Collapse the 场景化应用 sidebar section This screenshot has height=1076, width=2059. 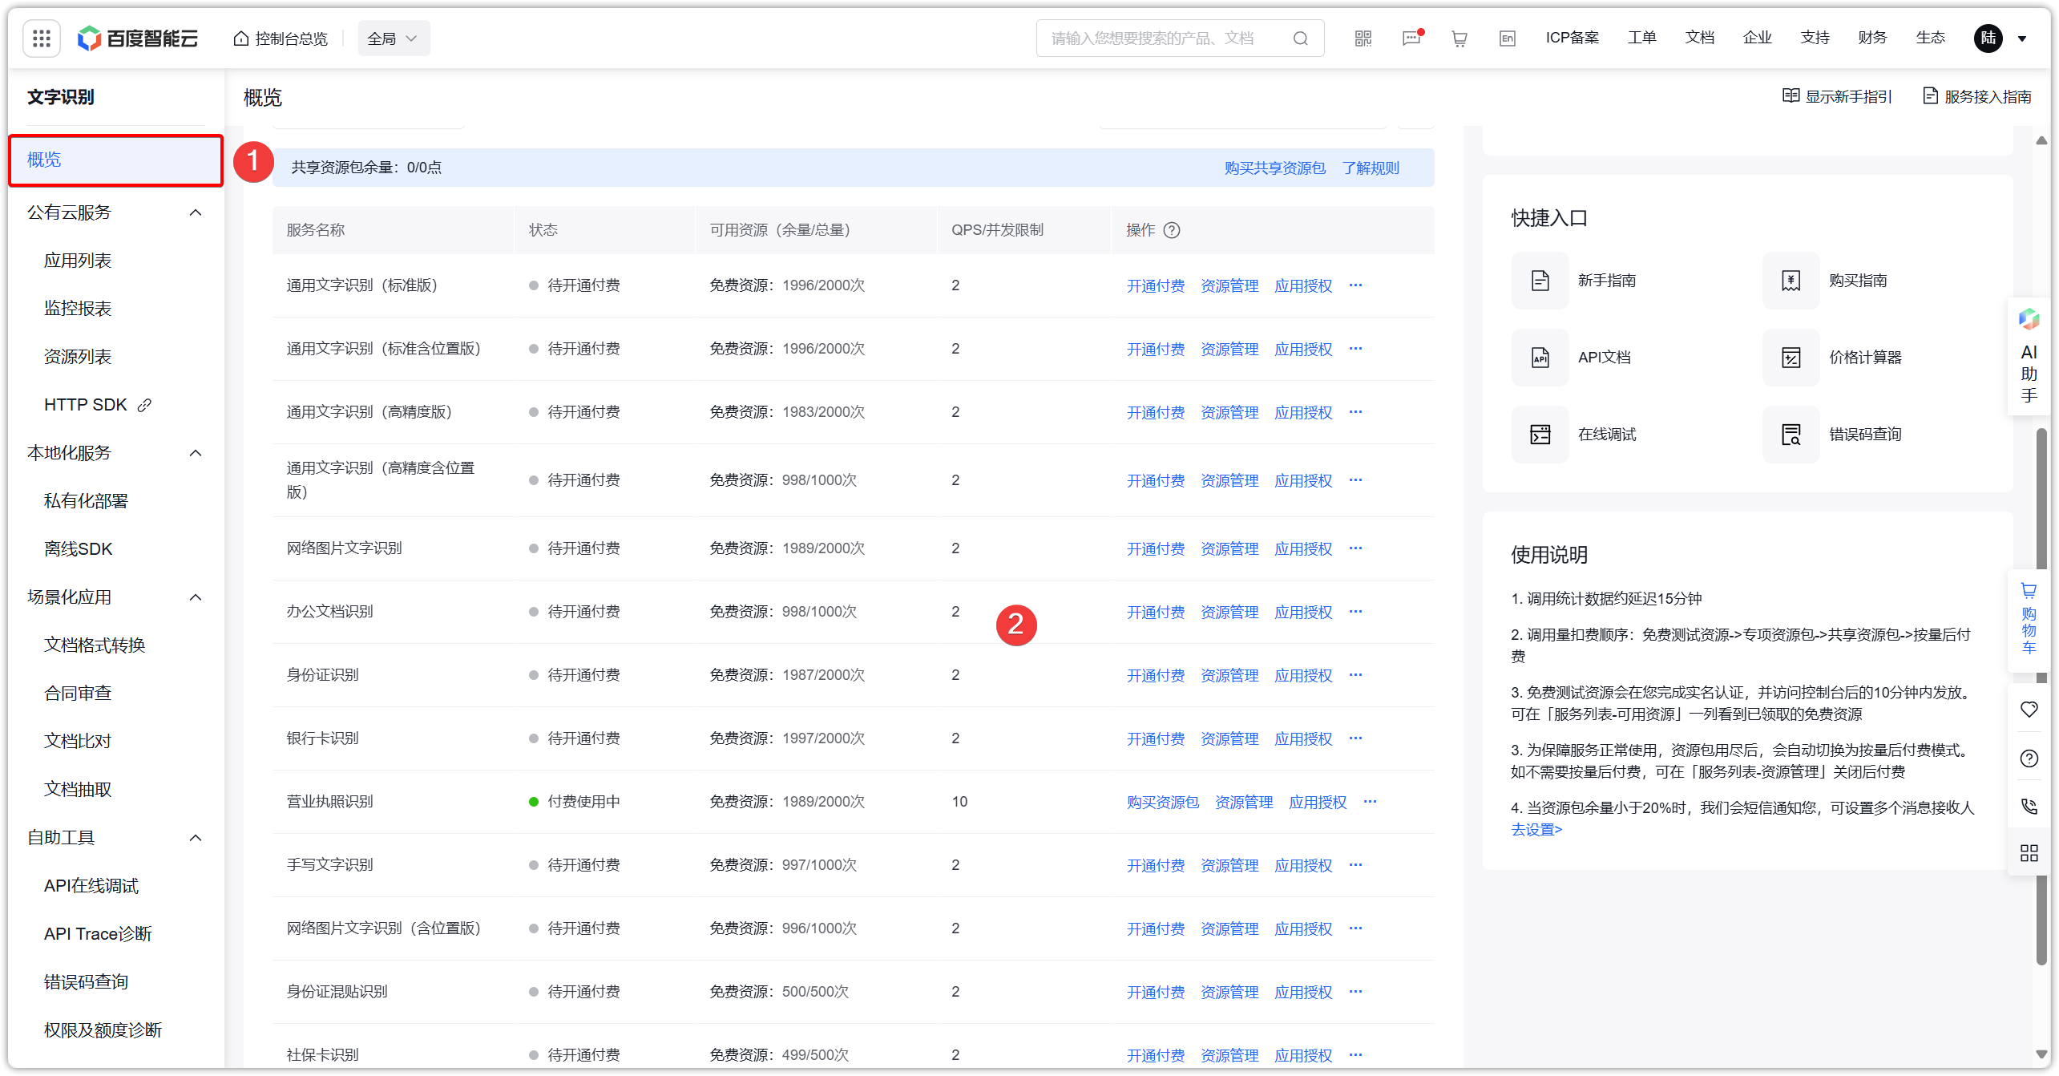(196, 597)
